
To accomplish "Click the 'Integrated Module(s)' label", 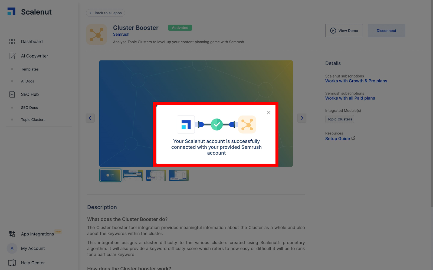I will click(343, 111).
